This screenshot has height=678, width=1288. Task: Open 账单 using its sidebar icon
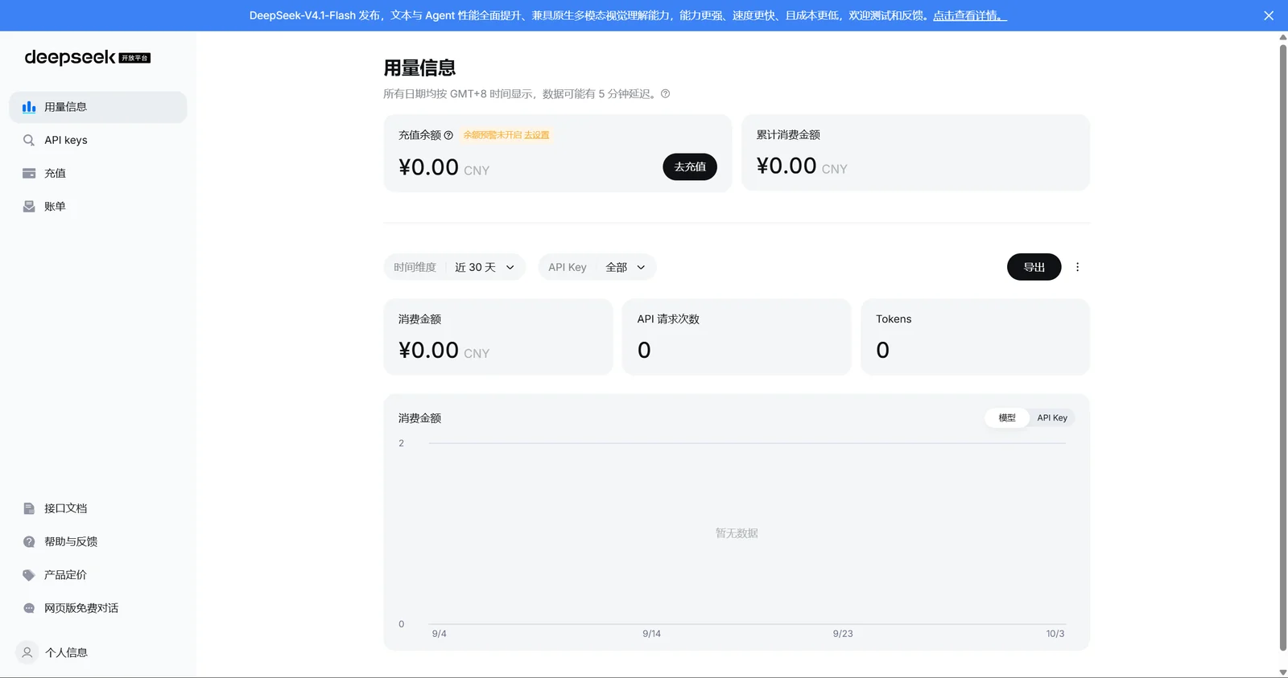tap(29, 207)
